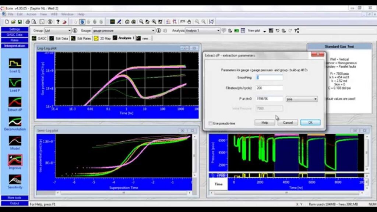Image resolution: width=377 pixels, height=212 pixels.
Task: Open the New plot dropdown arrow
Action: 264,31
